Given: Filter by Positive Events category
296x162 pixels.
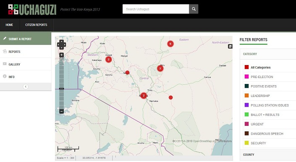Looking at the screenshot, I should pyautogui.click(x=264, y=86).
